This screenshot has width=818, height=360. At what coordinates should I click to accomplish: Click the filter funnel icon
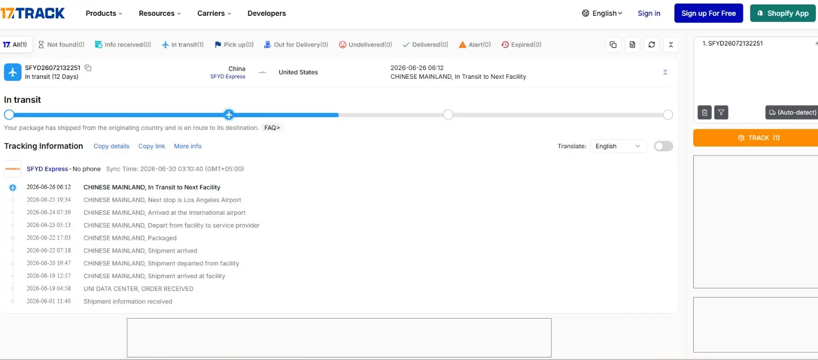click(721, 112)
